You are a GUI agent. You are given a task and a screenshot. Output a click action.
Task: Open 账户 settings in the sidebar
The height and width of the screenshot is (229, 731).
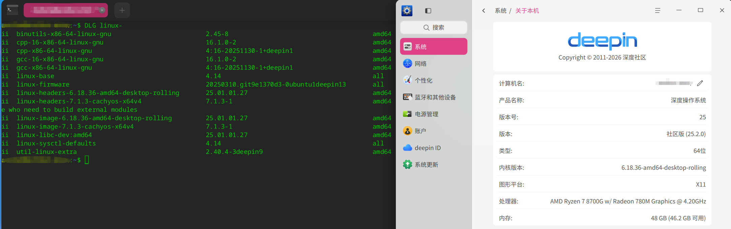[434, 131]
